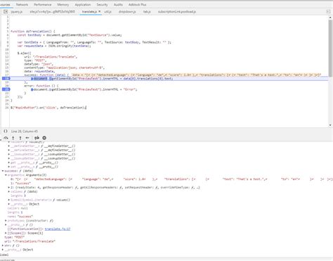Open the Performance panel tab

tap(43, 5)
